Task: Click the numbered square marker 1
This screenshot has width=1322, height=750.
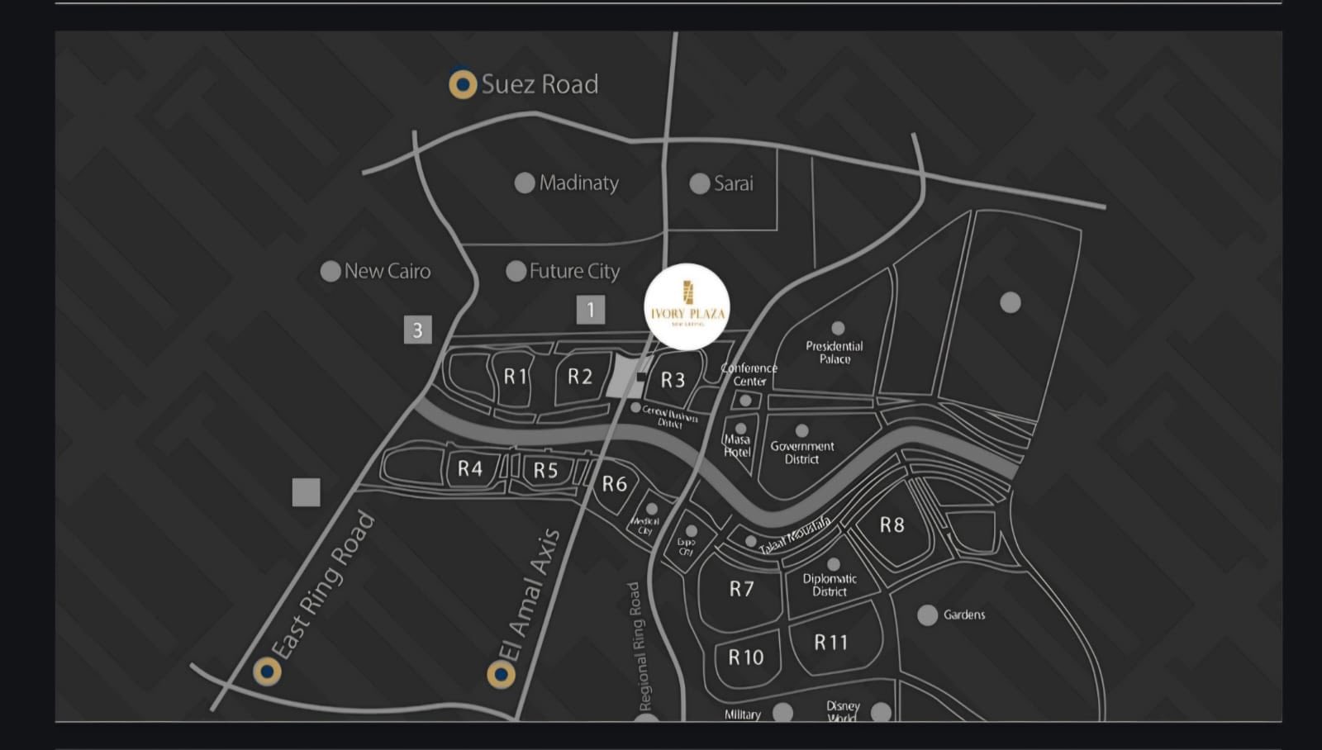Action: (591, 310)
